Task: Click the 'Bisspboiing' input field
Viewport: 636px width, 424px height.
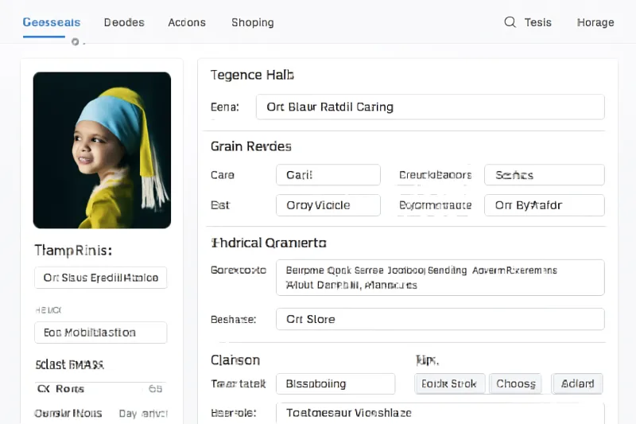Action: (x=335, y=384)
